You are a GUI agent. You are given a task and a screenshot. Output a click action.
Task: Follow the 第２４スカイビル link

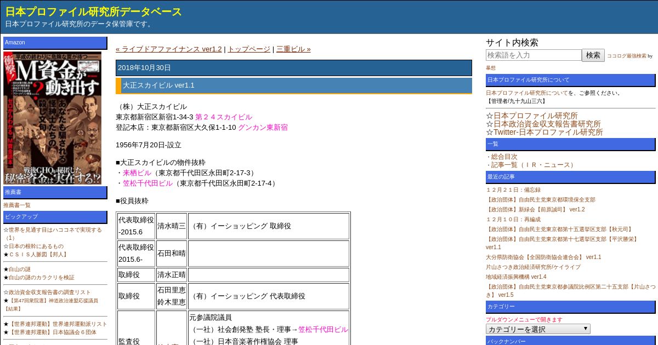[224, 117]
